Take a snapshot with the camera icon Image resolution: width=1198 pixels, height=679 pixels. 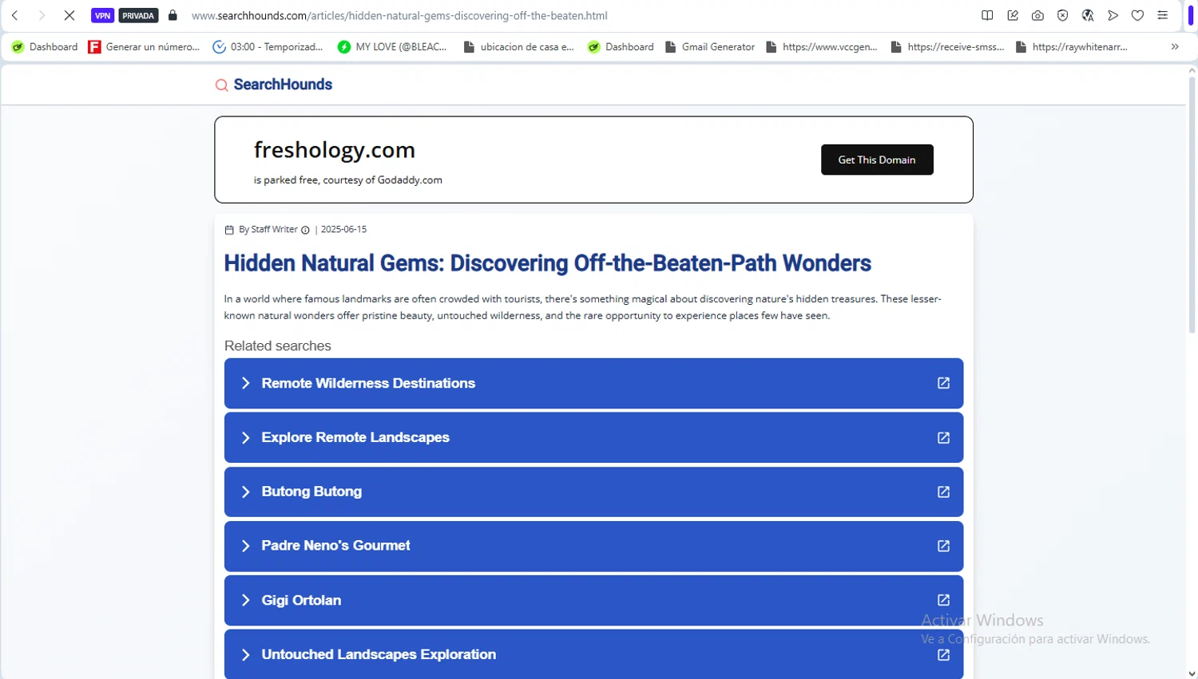coord(1037,15)
